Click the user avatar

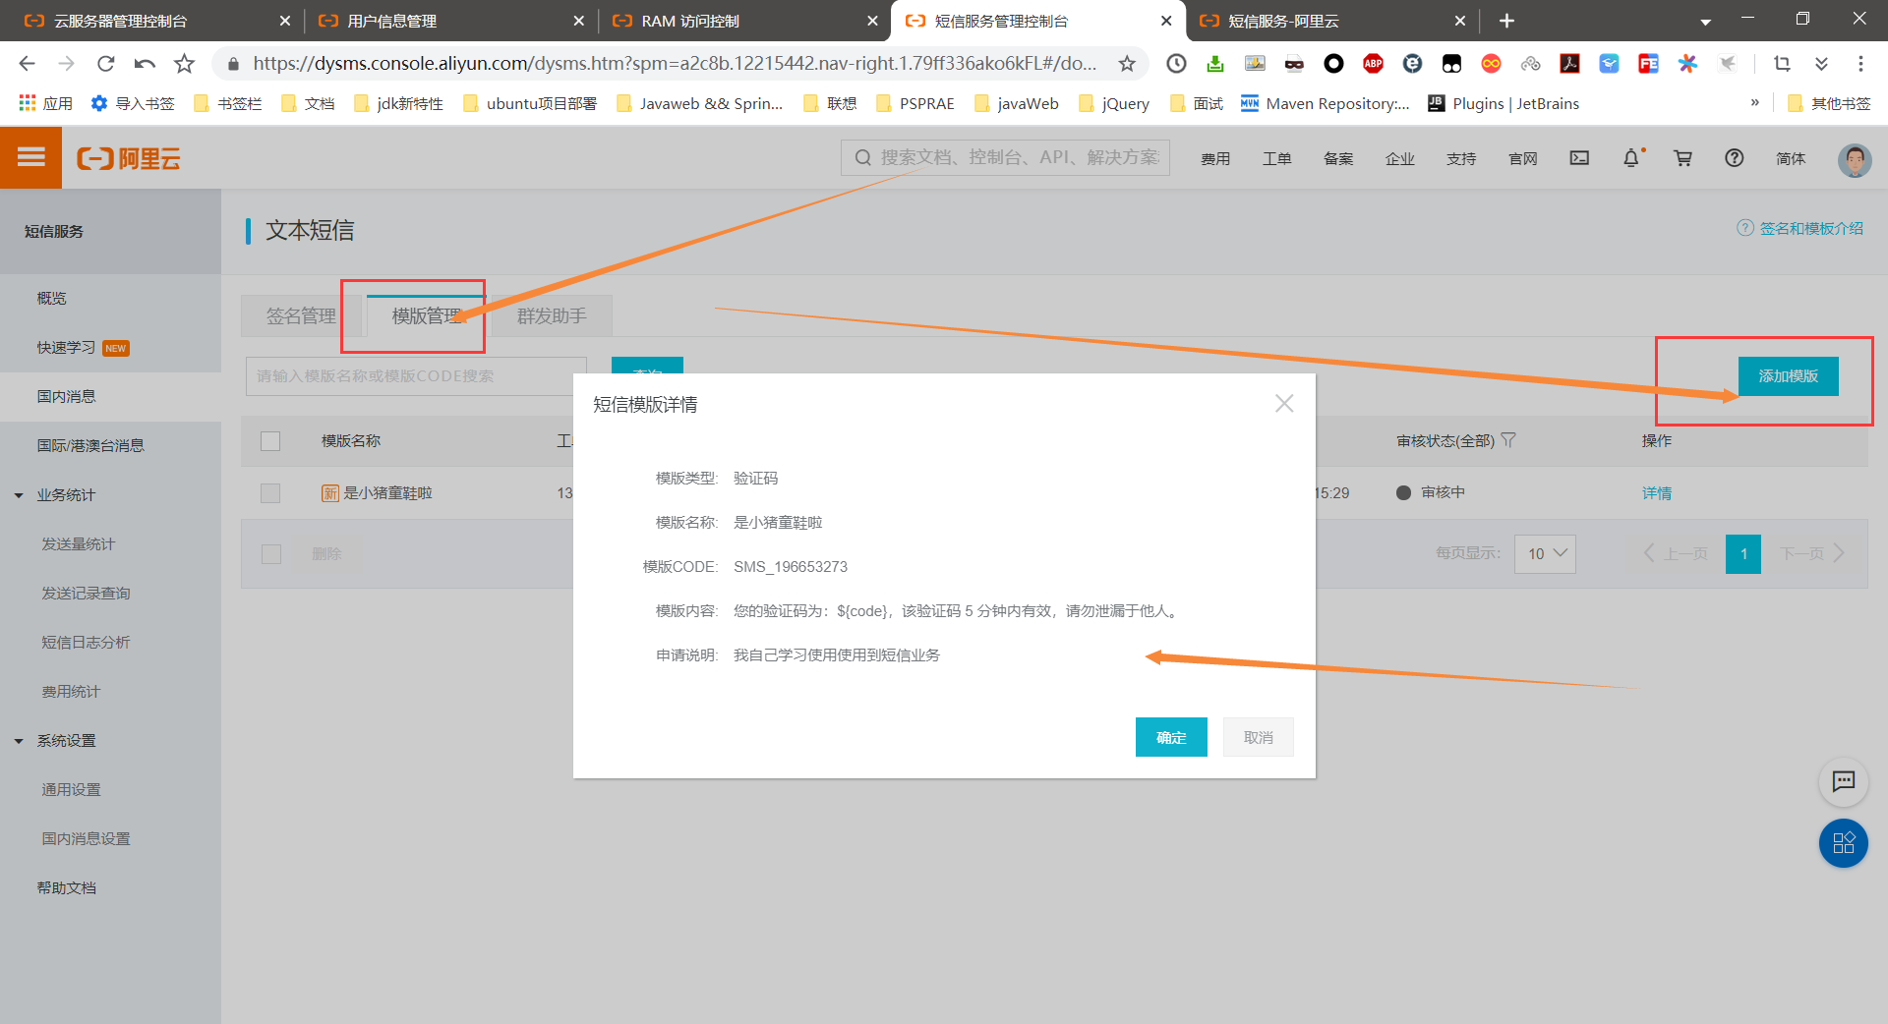coord(1855,159)
